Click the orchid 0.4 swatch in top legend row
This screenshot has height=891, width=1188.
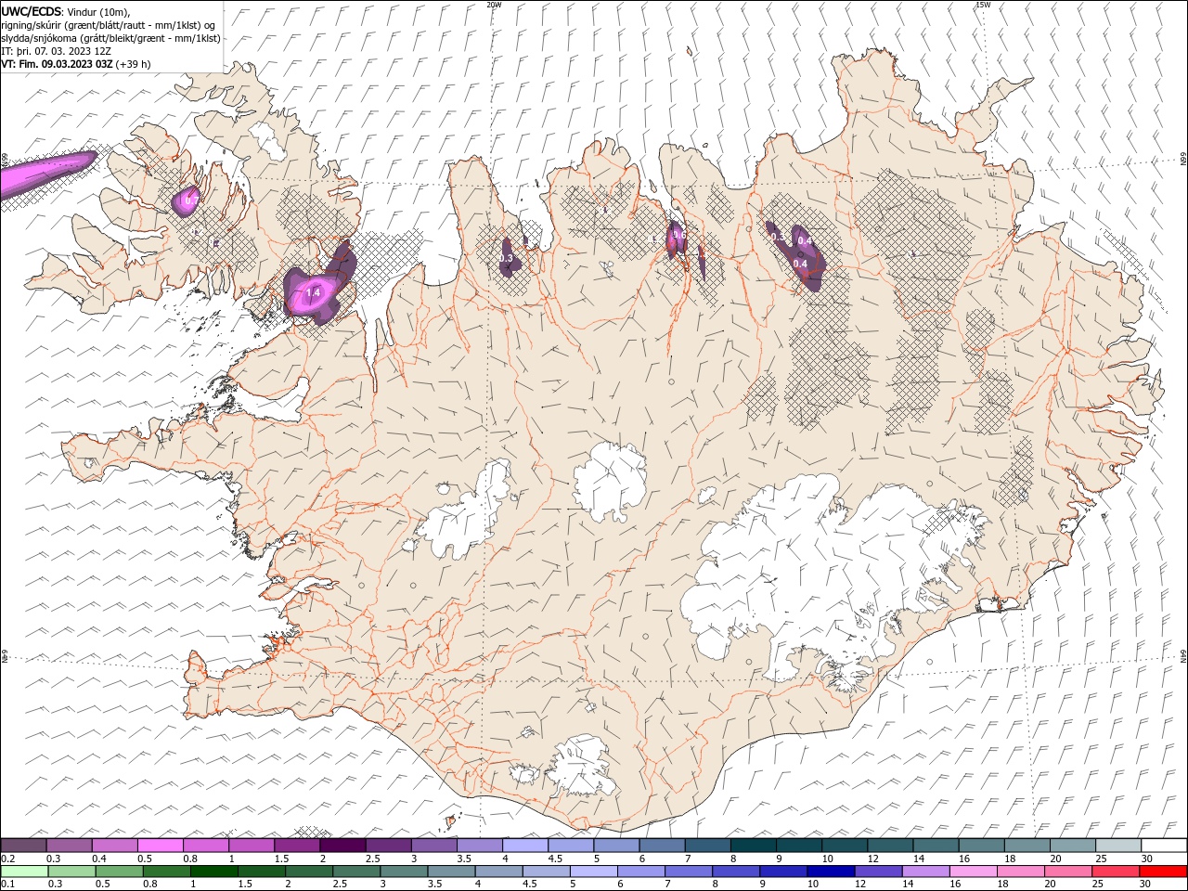tap(114, 846)
